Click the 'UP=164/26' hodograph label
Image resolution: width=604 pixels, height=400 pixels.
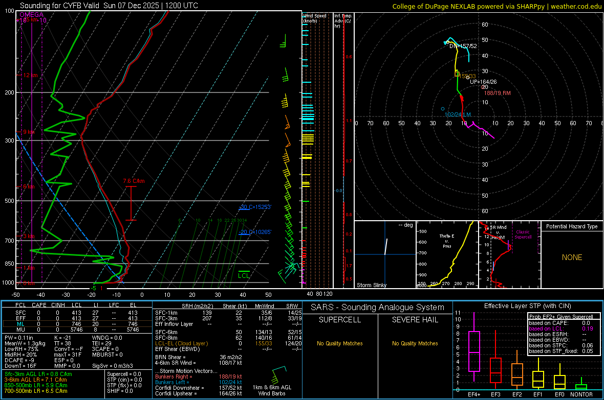pos(483,82)
